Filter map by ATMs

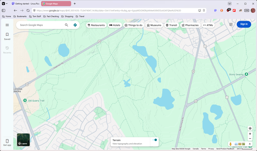[x=208, y=25]
